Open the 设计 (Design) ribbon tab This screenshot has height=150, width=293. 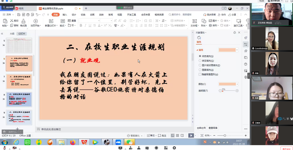[x=74, y=15]
